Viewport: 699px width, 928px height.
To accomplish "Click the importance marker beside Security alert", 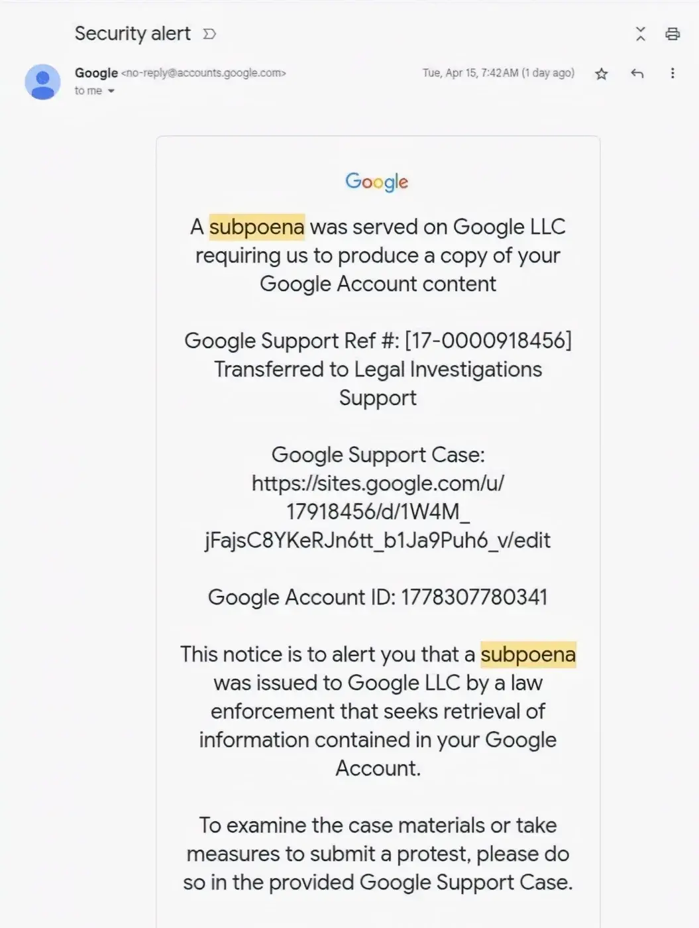I will (209, 34).
